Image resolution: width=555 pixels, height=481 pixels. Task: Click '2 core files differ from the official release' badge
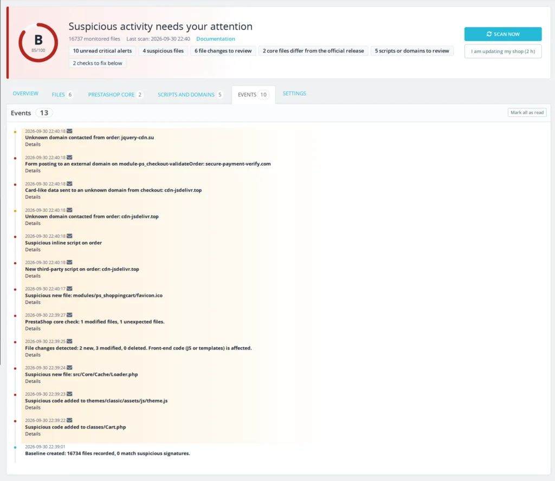[313, 51]
